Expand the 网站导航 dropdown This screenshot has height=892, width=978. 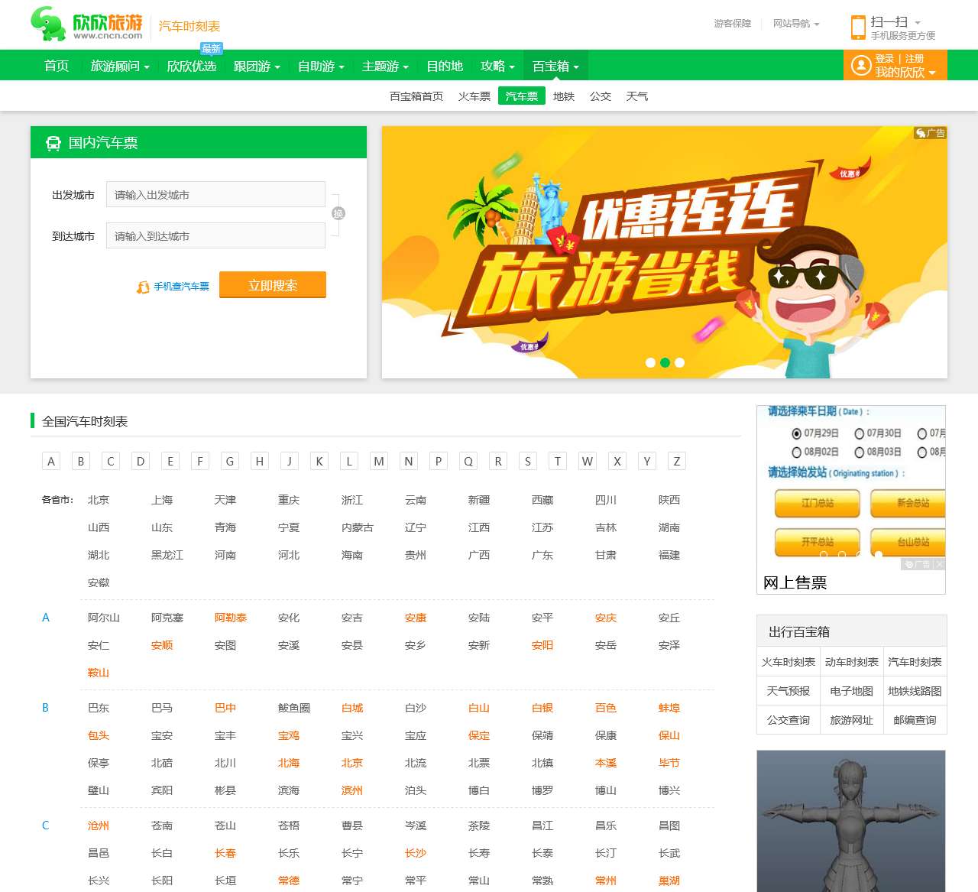(x=795, y=24)
